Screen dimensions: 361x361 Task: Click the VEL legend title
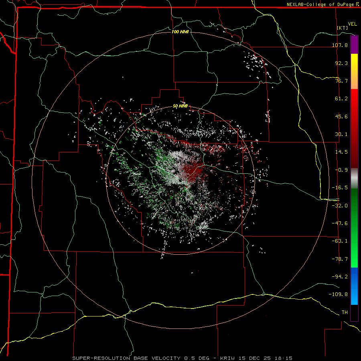tap(352, 24)
